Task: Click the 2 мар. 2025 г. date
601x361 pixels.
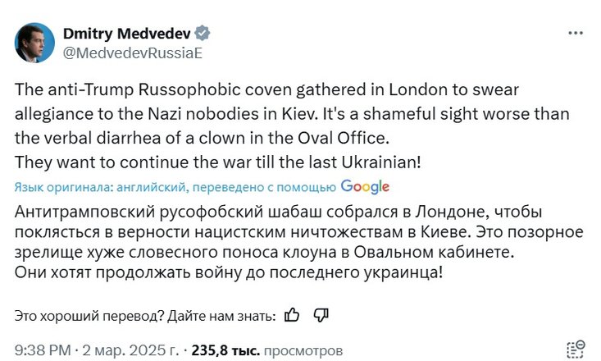Action: point(130,350)
